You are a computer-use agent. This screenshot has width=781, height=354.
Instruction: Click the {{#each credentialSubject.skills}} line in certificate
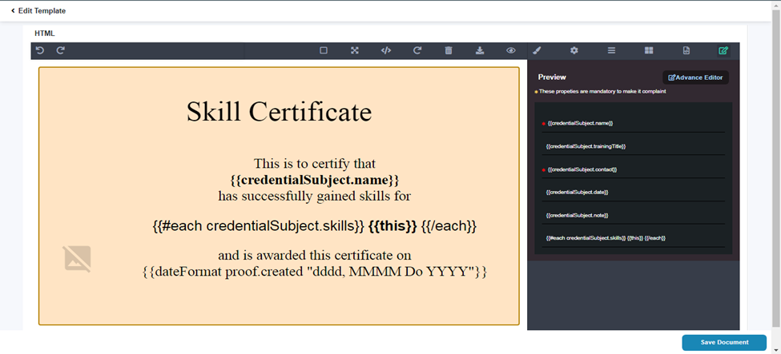[314, 225]
